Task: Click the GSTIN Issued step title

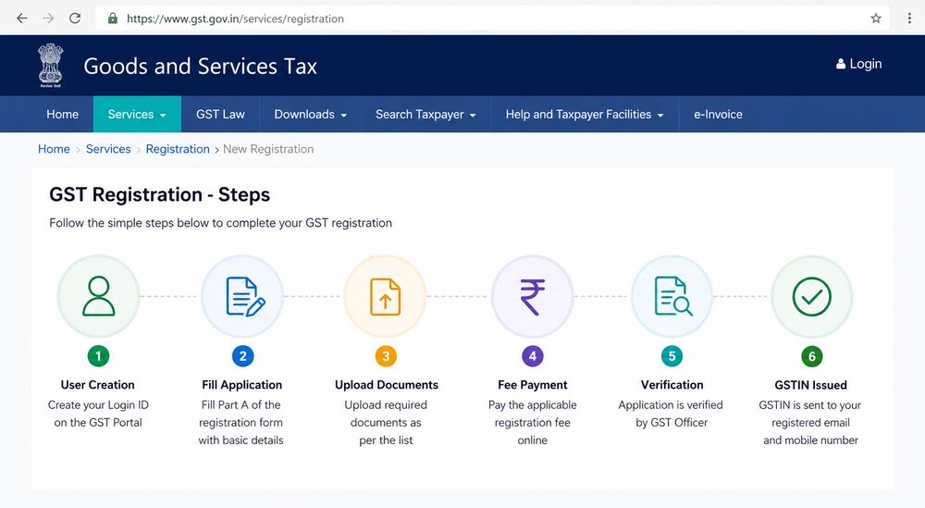Action: click(811, 385)
